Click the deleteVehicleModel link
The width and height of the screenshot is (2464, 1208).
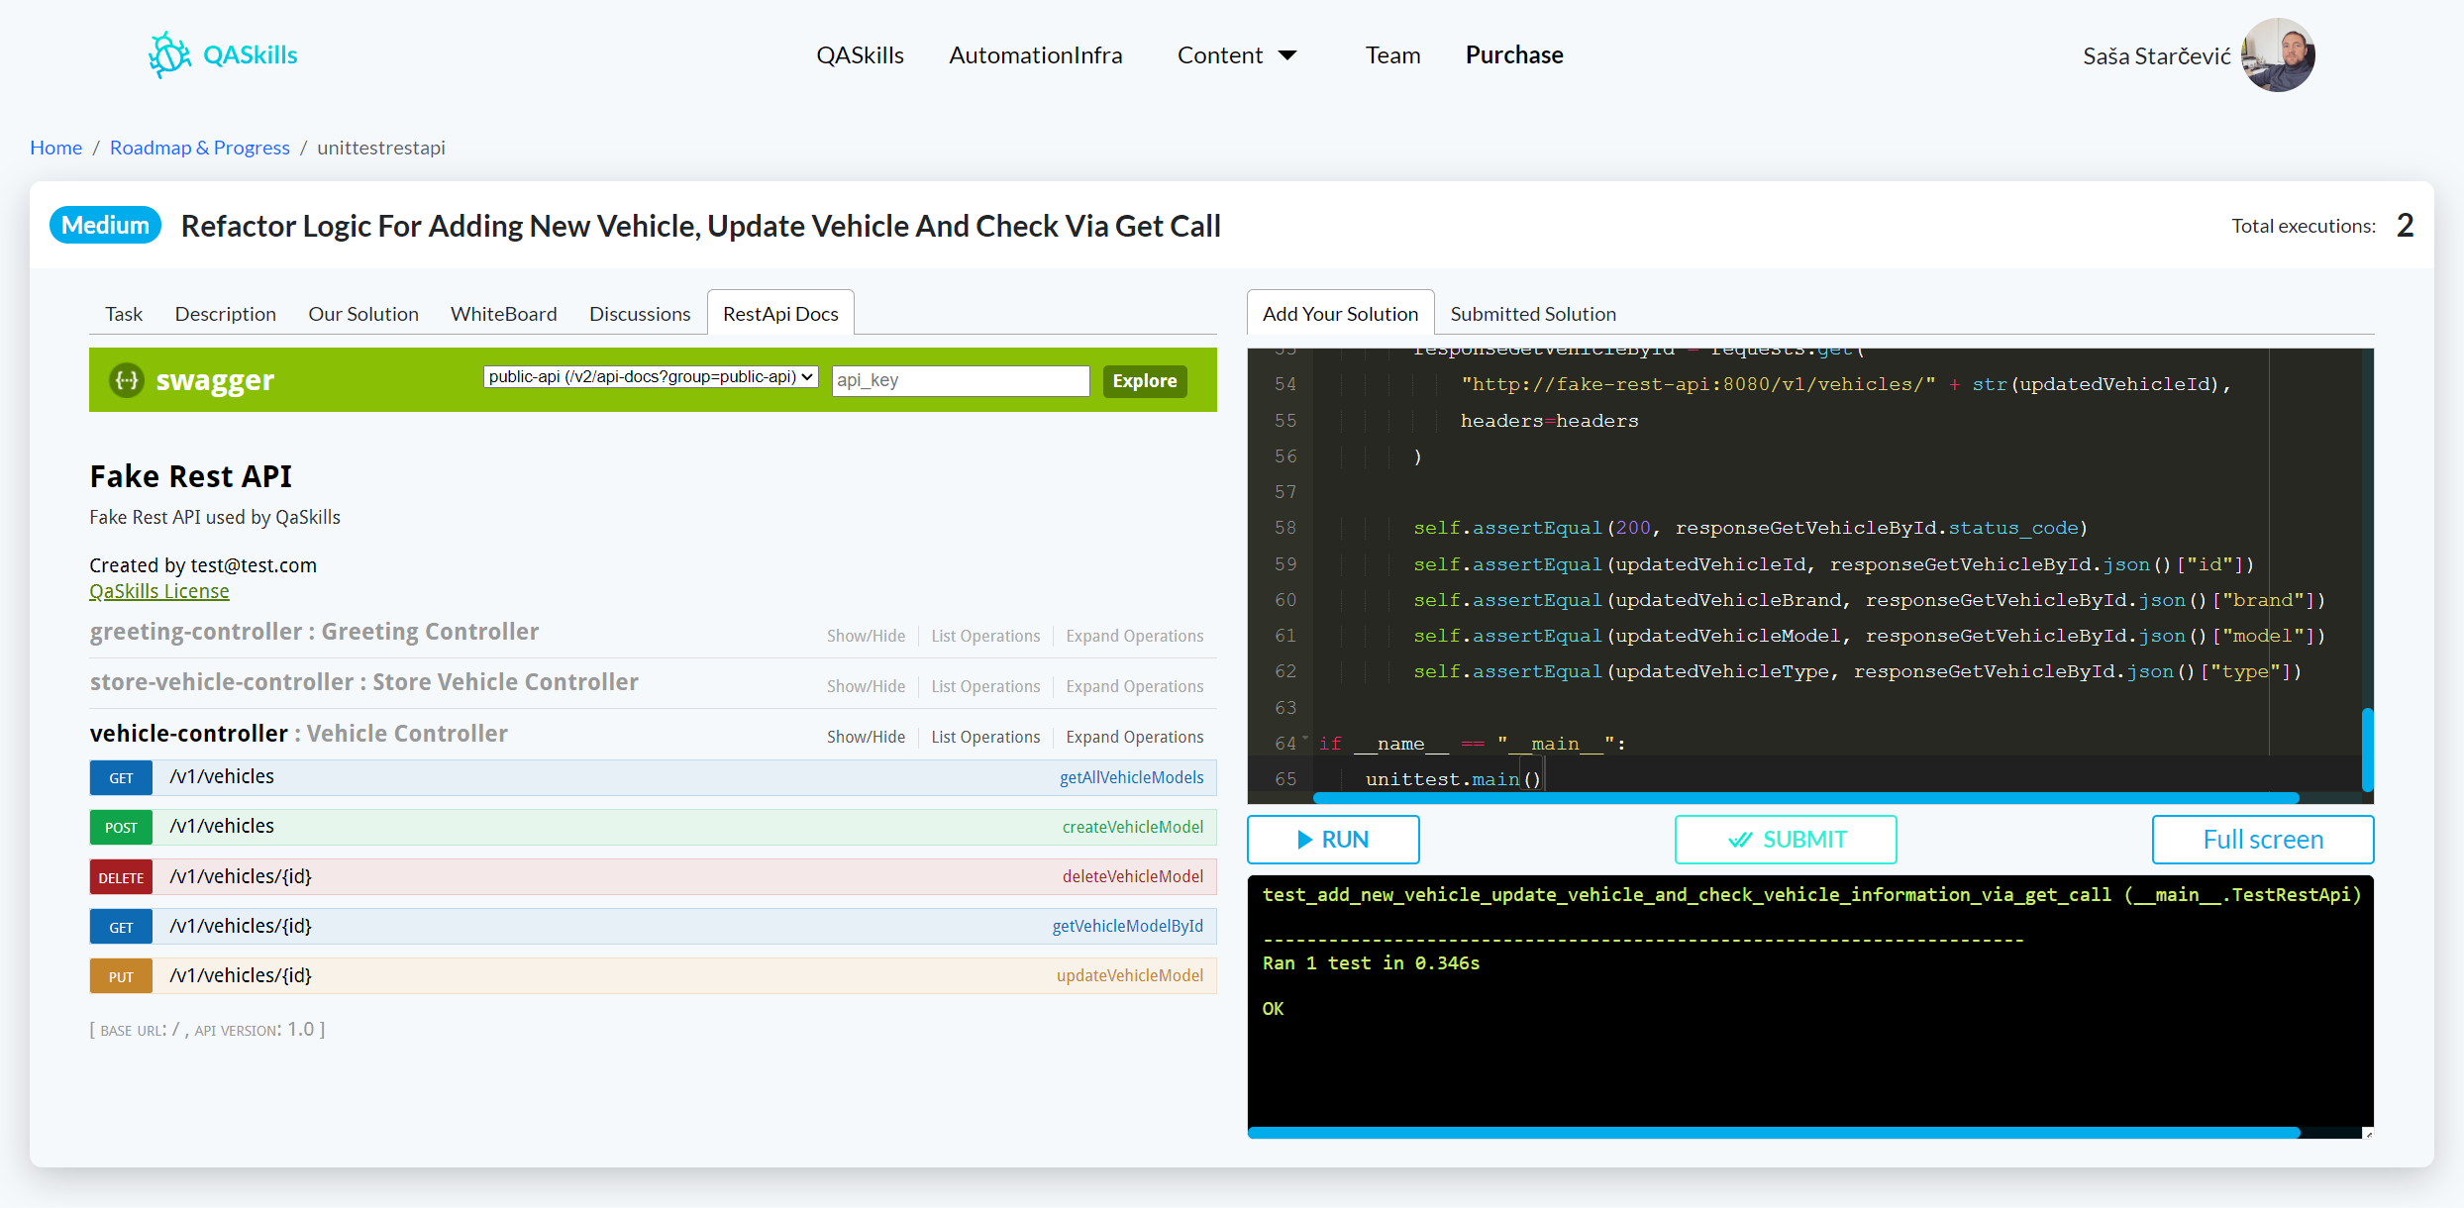pos(1133,876)
